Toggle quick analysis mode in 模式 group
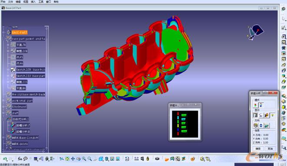This screenshot has width=287, height=166. coord(255,105)
